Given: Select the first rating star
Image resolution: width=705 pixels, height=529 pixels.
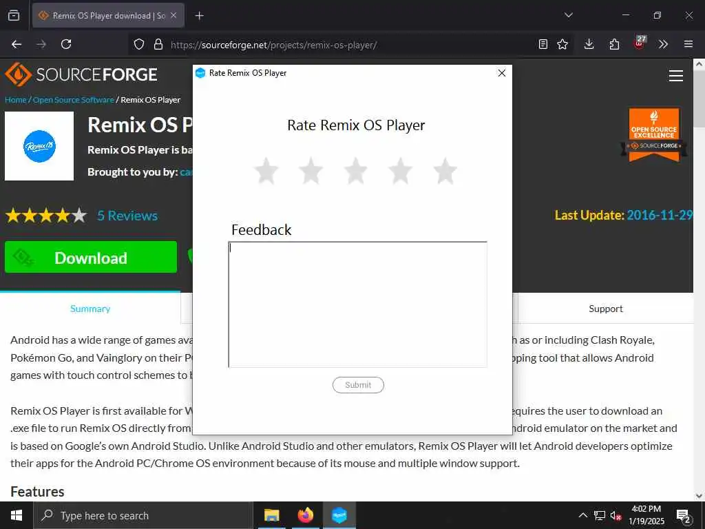Looking at the screenshot, I should pos(266,171).
